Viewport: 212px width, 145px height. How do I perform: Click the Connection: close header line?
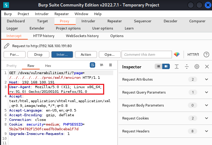click(27, 120)
